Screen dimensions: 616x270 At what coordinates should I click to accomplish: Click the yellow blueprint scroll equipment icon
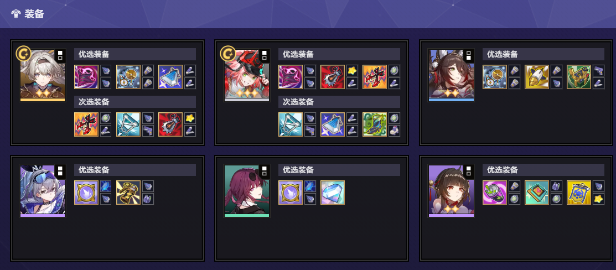click(x=579, y=193)
